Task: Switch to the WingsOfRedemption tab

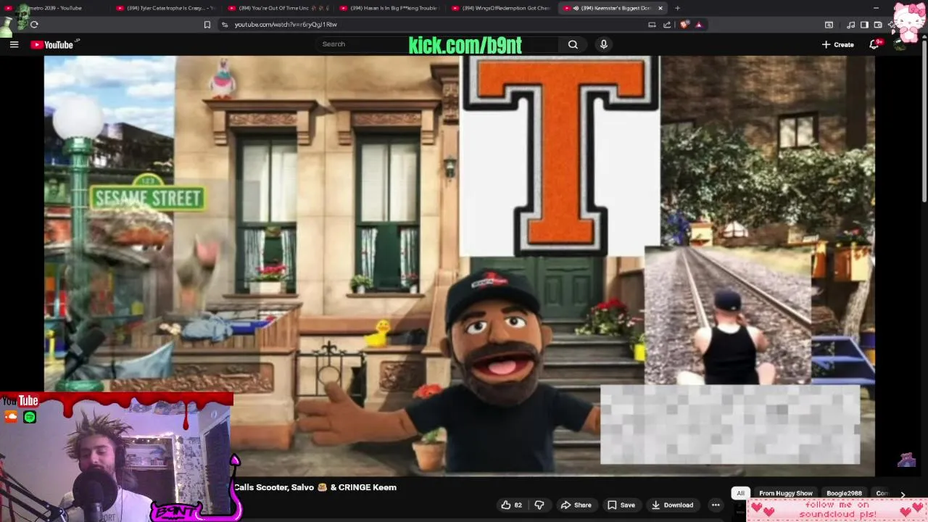Action: (x=502, y=8)
